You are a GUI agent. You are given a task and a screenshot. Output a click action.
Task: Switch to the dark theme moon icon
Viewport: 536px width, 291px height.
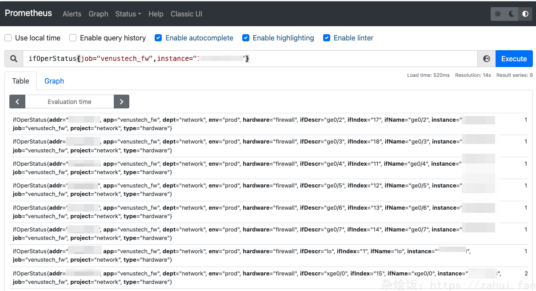(512, 14)
